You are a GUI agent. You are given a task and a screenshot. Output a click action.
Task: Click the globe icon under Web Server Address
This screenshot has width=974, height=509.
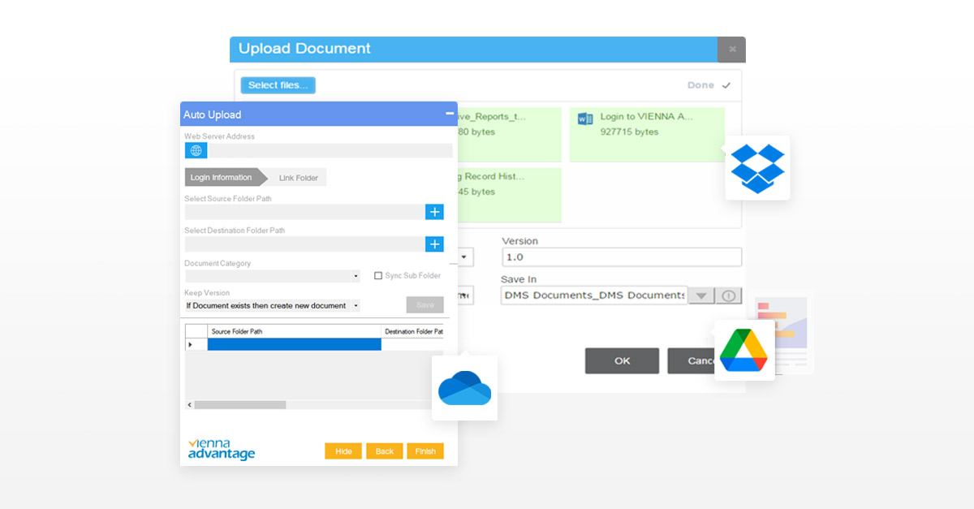coord(196,150)
